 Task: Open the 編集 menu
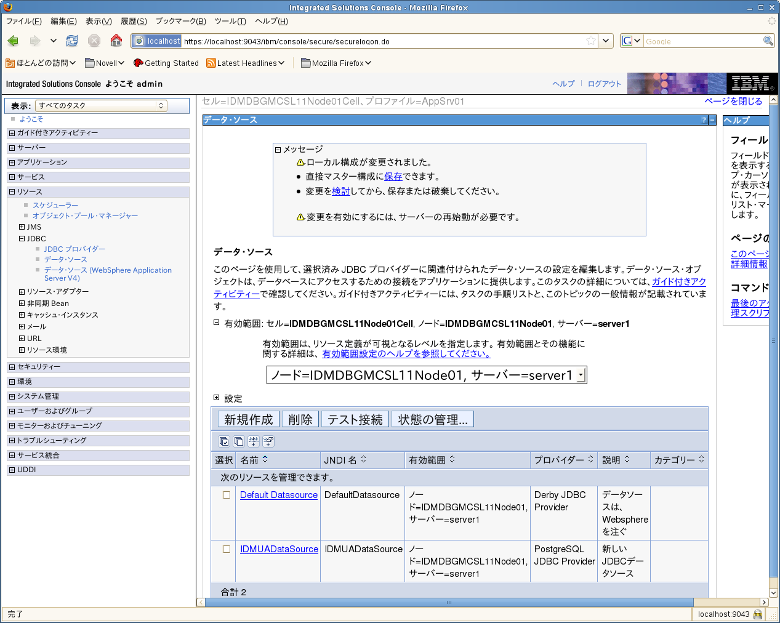pos(63,22)
